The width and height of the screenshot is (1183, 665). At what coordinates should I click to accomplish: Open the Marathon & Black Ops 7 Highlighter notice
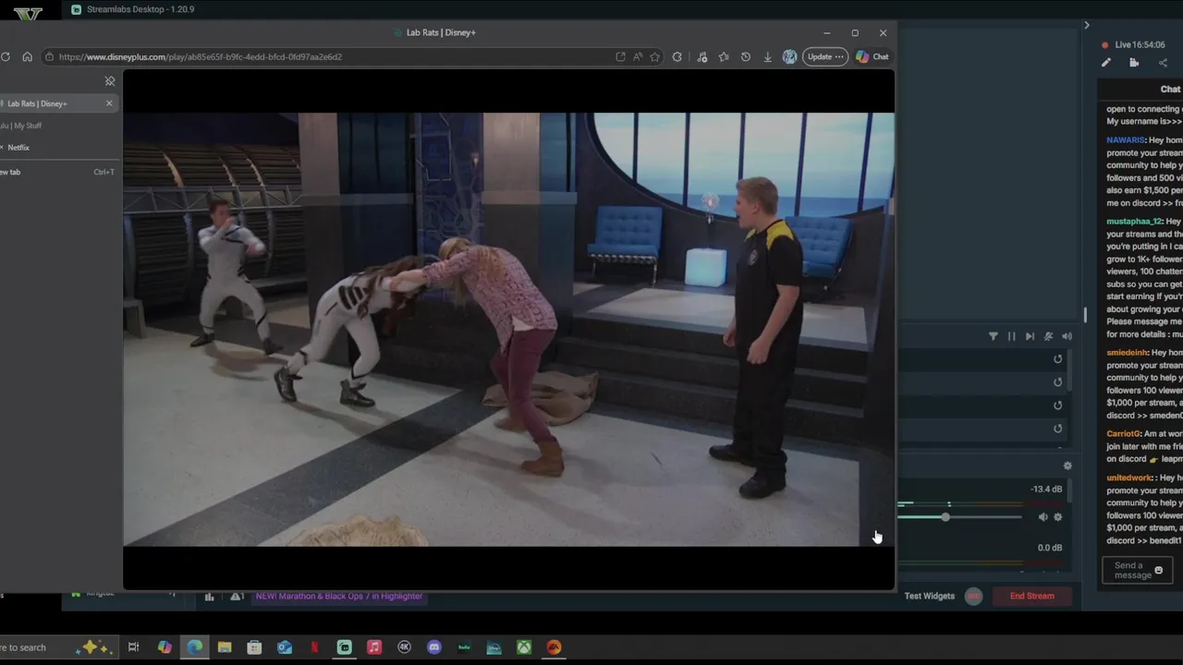(338, 597)
